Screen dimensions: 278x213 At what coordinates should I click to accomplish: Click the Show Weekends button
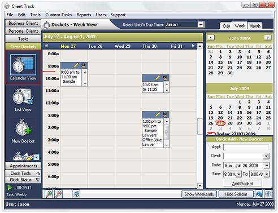click(x=199, y=194)
